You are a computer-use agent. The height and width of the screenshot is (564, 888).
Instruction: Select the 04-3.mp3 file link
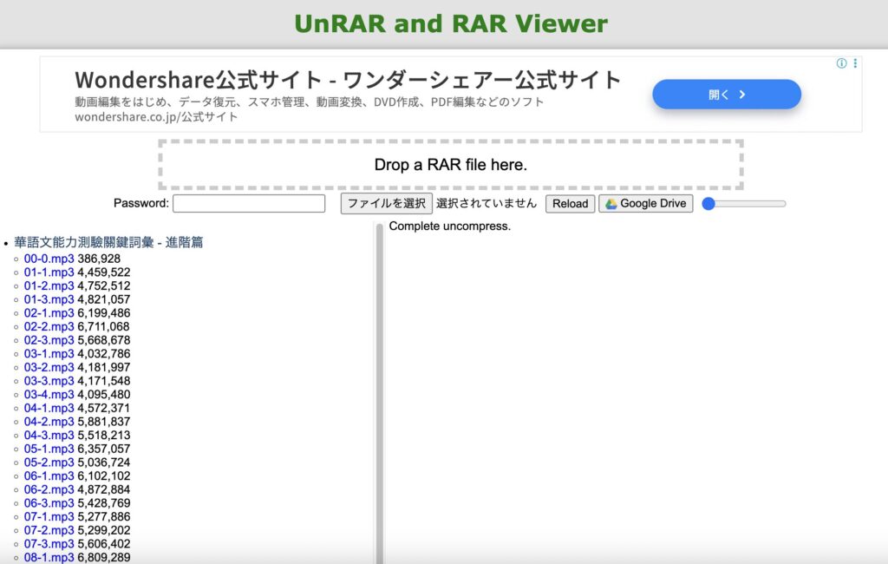(x=49, y=436)
